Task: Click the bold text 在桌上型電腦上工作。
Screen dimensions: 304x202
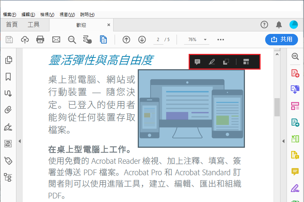Action: 90,150
